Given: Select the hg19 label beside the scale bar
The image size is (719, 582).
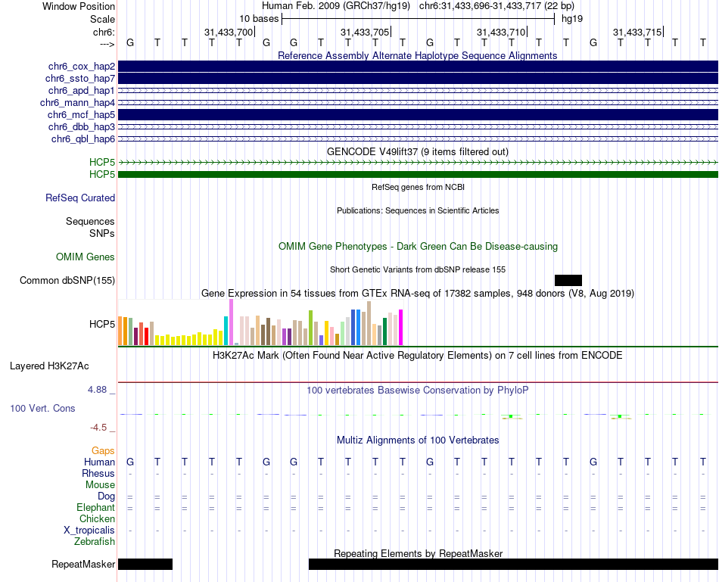Looking at the screenshot, I should (572, 19).
